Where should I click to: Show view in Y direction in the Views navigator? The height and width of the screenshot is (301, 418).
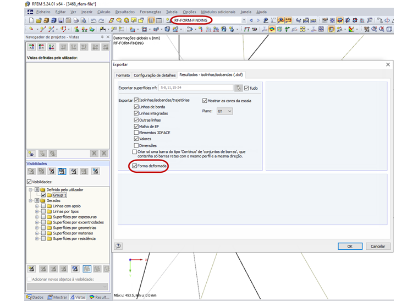41,47
